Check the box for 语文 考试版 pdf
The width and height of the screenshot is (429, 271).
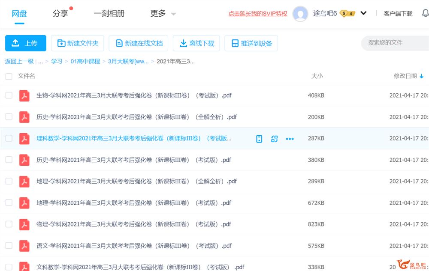pos(9,245)
